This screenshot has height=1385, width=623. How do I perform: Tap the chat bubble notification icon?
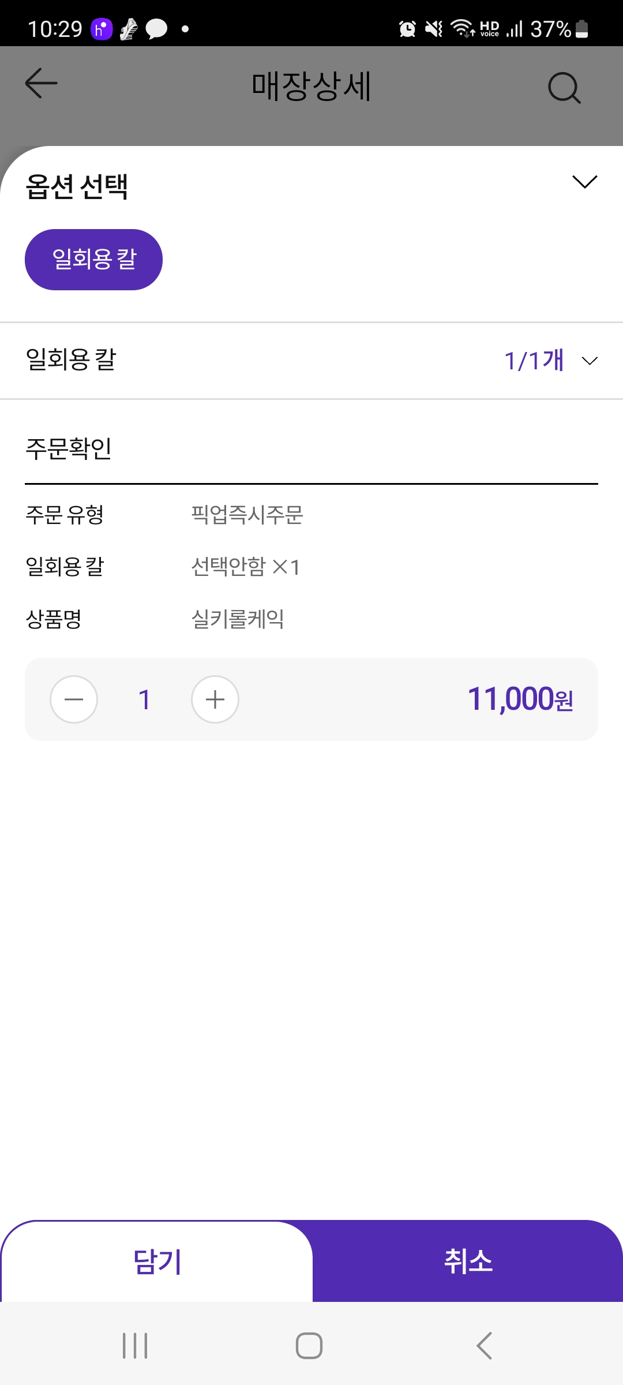156,29
